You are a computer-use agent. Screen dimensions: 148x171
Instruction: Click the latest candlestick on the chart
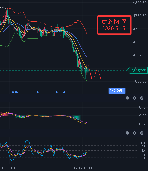point(87,68)
